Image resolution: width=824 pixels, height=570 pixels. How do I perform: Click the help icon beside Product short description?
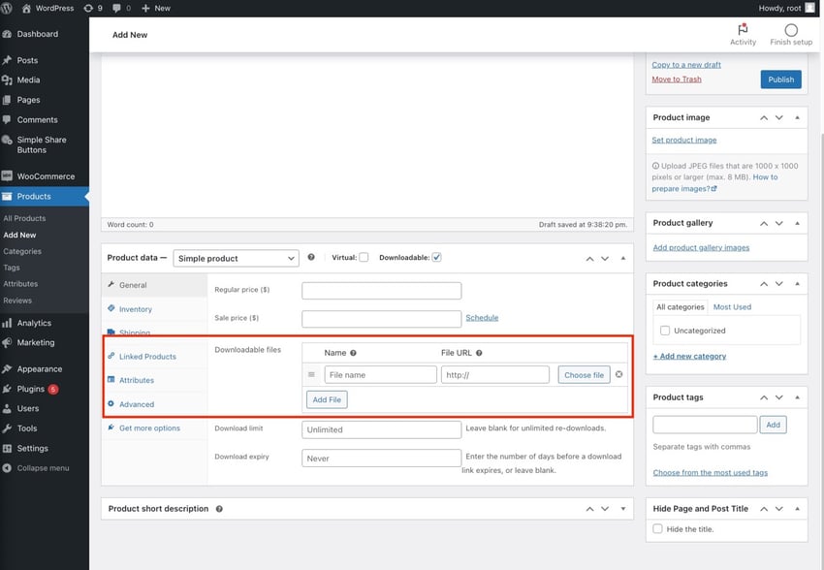(219, 509)
